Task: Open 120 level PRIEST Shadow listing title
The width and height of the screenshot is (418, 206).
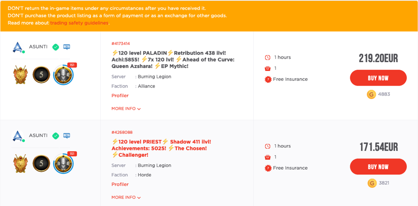Action: [x=161, y=148]
